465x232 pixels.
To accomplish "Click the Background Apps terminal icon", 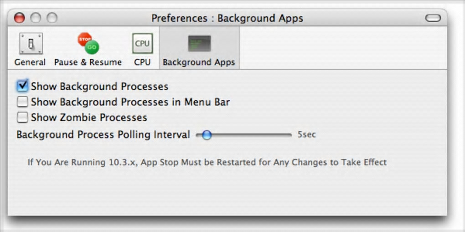I will point(199,44).
